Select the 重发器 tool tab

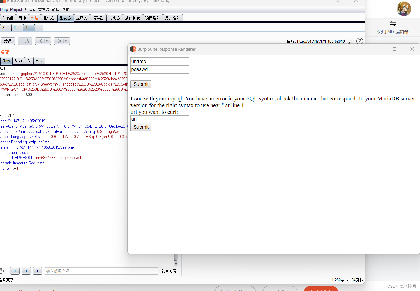tap(66, 18)
